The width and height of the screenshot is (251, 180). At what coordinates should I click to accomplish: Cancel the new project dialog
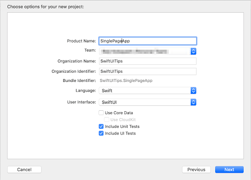click(25, 170)
